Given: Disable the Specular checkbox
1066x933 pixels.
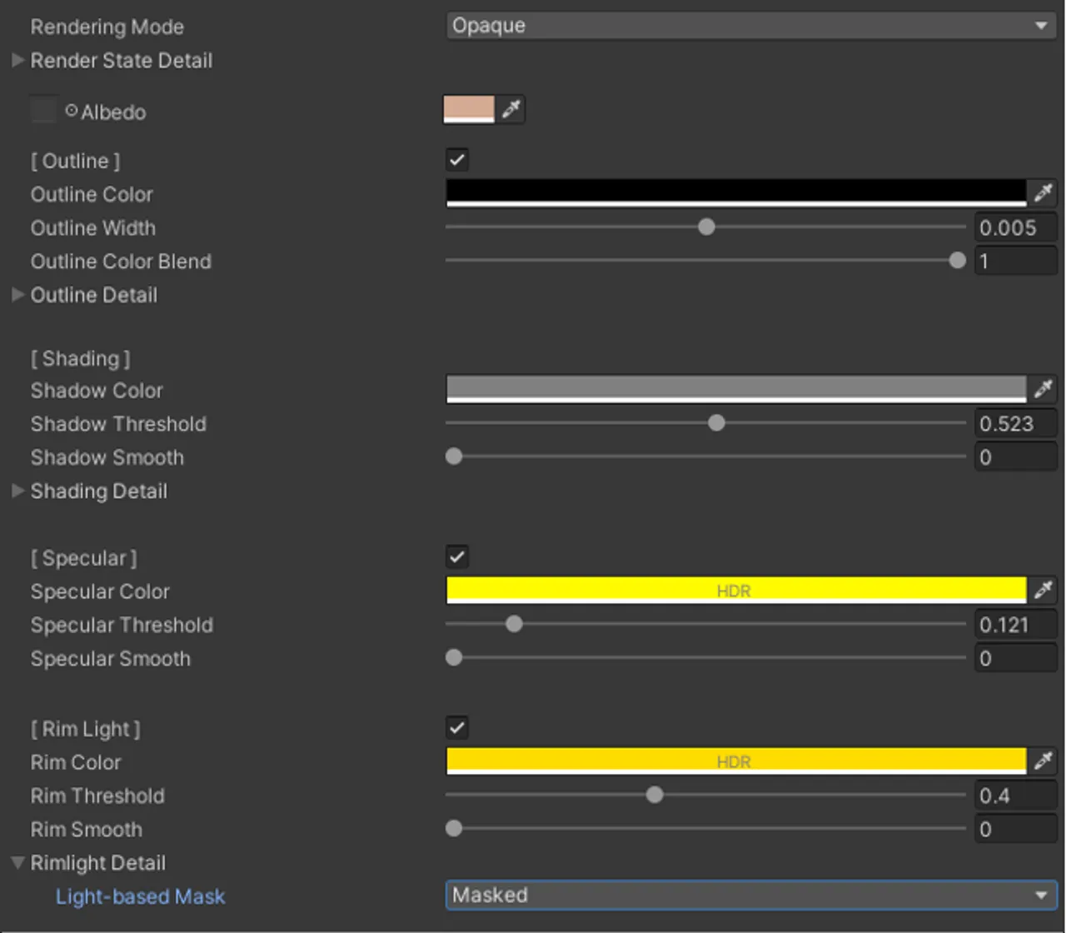Looking at the screenshot, I should click(x=456, y=556).
